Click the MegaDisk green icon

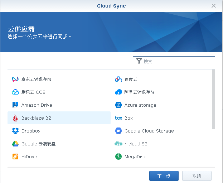tap(118, 156)
